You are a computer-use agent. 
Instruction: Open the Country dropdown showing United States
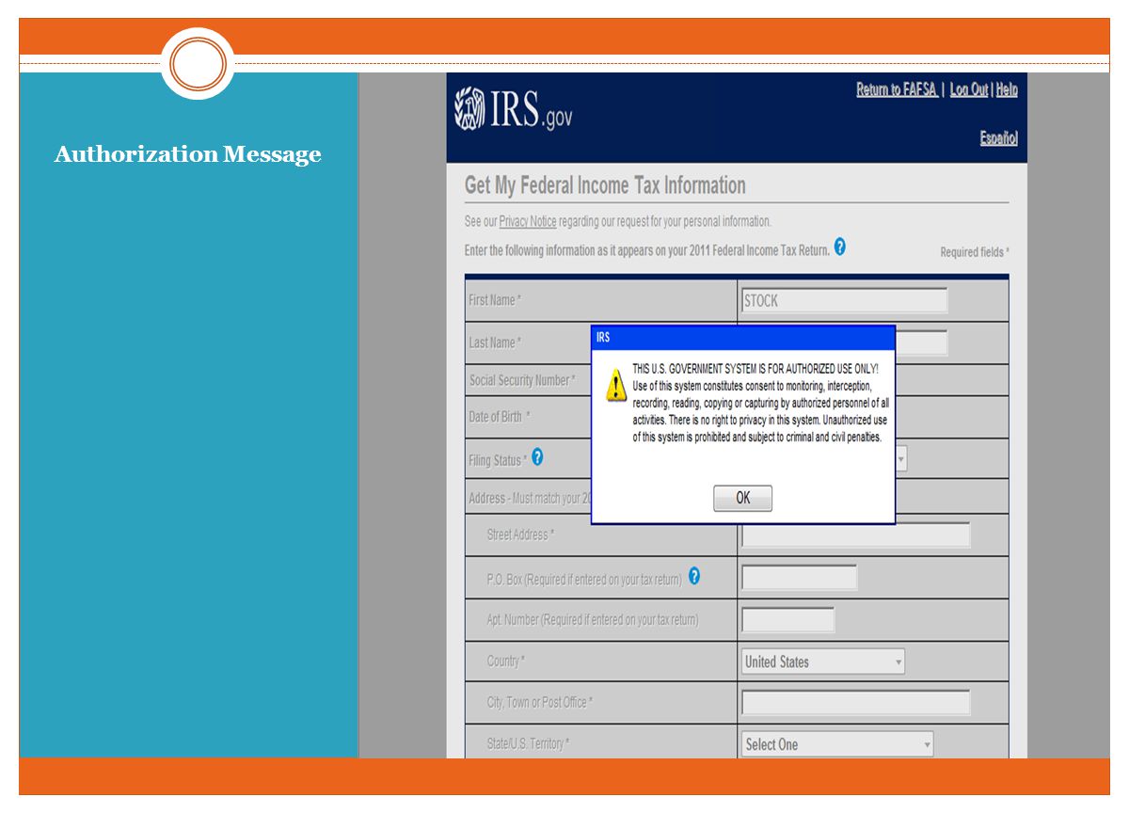823,662
